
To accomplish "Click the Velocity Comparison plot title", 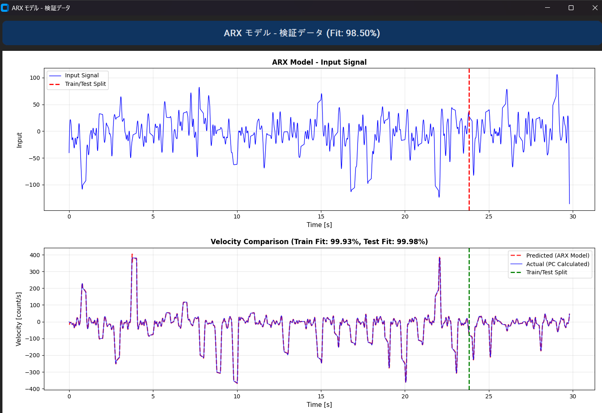I will tap(319, 242).
